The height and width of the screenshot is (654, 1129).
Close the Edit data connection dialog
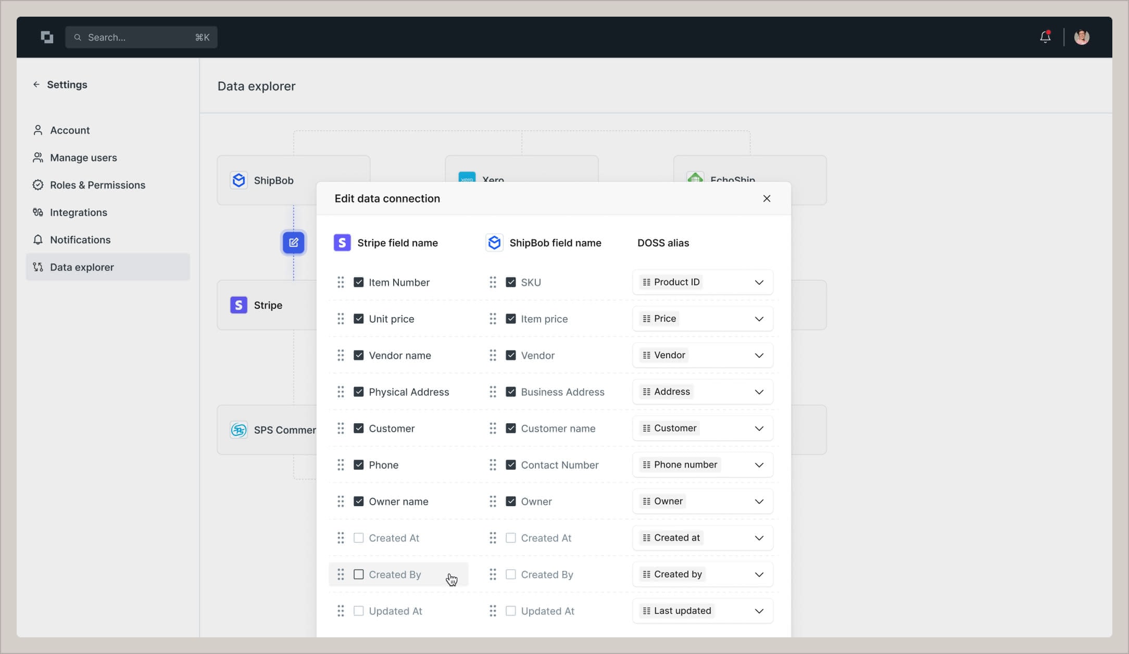point(767,198)
